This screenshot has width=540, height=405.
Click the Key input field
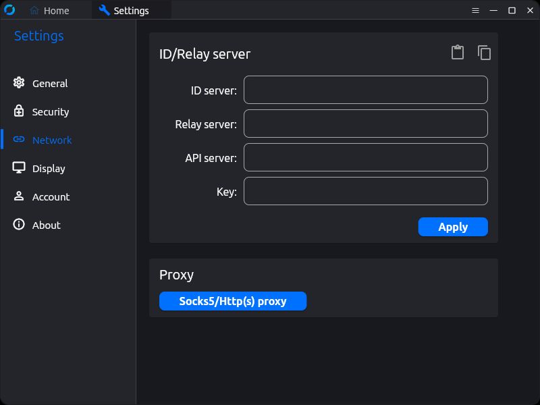[365, 191]
